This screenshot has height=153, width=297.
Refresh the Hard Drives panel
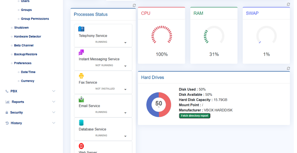point(288,68)
